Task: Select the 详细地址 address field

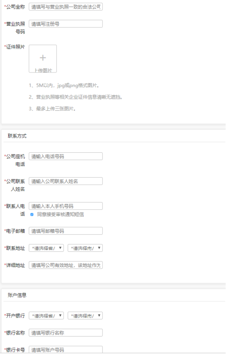Action: click(x=66, y=265)
